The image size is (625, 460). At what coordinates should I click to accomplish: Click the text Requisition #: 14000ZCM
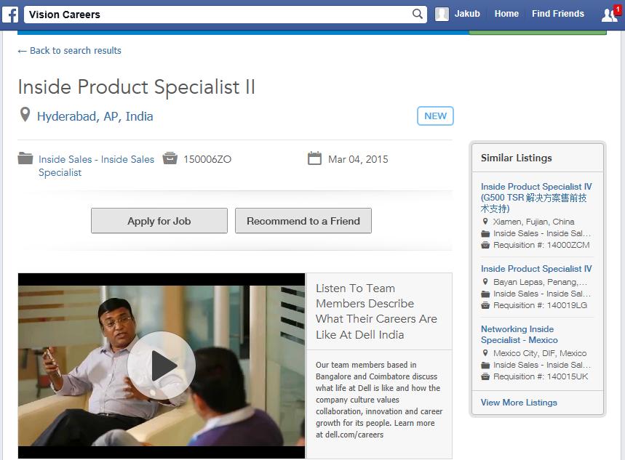pos(541,245)
